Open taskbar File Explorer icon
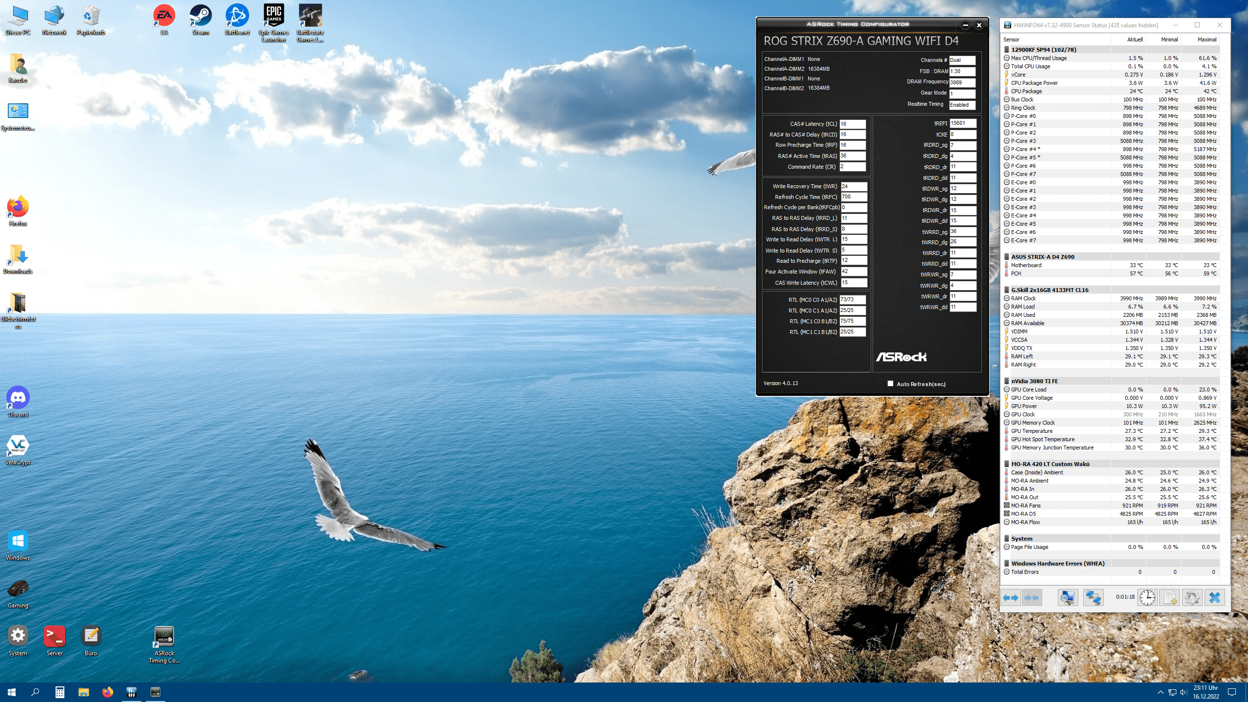This screenshot has width=1248, height=702. point(83,692)
